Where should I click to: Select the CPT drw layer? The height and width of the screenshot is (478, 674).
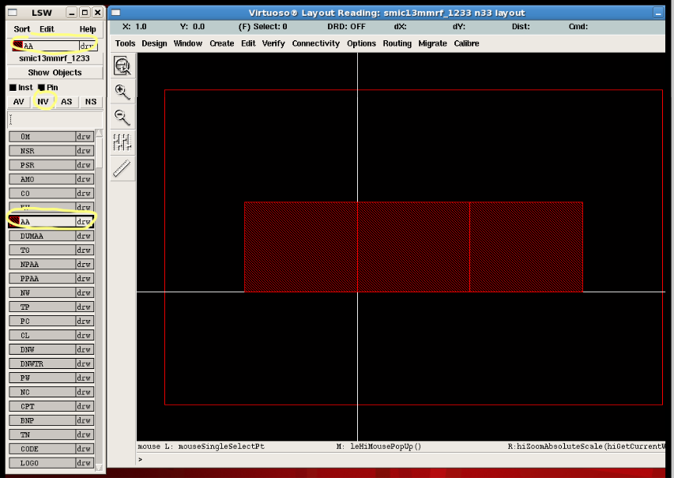click(51, 406)
